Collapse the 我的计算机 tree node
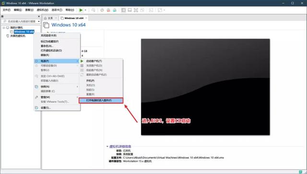Viewport: 307px width, 174px height. (4, 28)
